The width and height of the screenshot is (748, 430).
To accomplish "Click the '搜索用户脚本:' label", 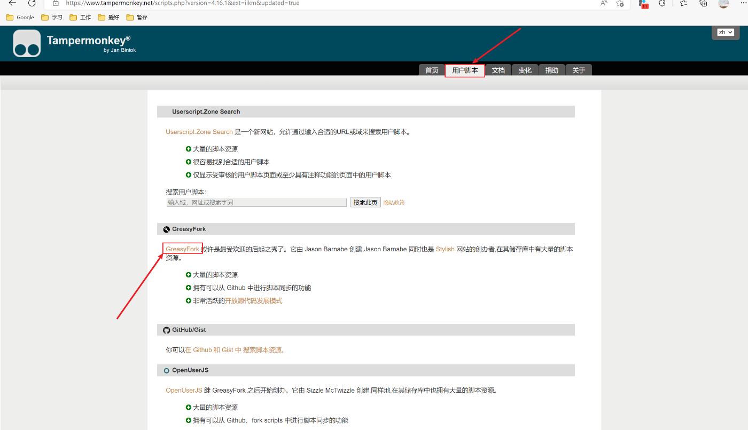I will (x=186, y=192).
